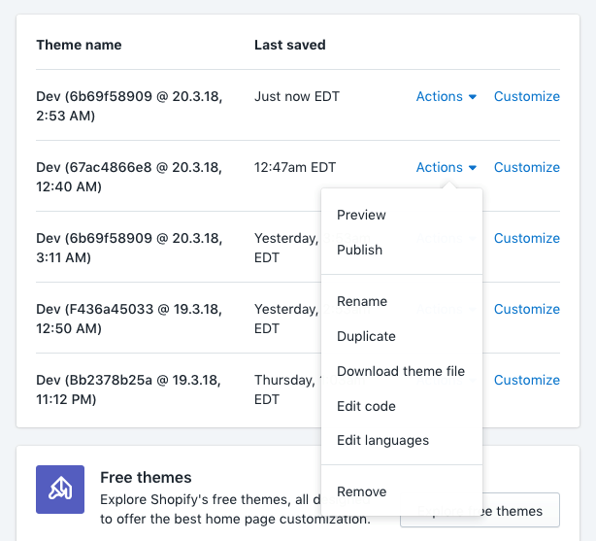Screen dimensions: 596x541
Task: Click the Free themes purple icon
Action: click(60, 490)
